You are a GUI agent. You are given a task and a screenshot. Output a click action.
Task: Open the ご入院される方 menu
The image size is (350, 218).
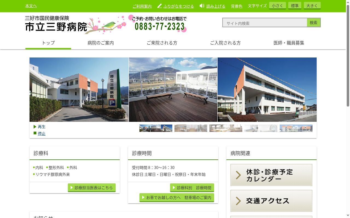point(225,43)
